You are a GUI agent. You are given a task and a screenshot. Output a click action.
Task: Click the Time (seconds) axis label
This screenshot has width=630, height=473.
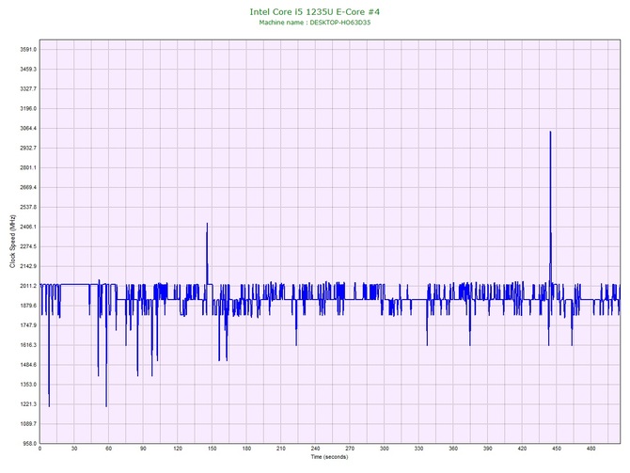pyautogui.click(x=329, y=457)
